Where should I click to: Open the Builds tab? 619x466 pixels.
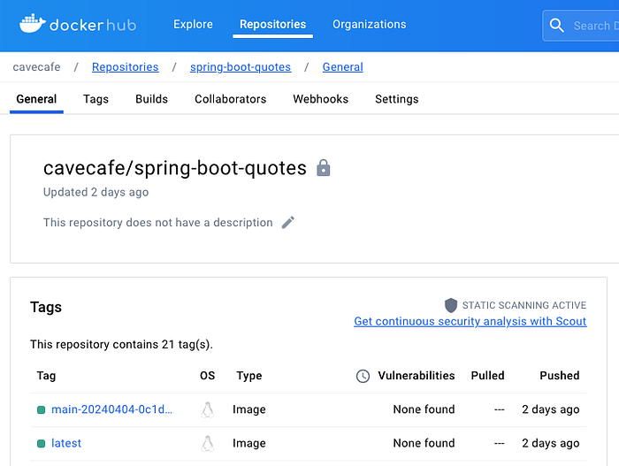[x=151, y=99]
